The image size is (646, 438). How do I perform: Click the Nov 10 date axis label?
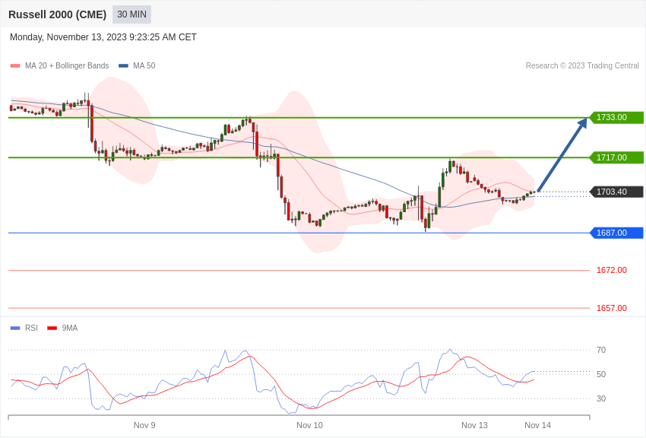(x=309, y=425)
